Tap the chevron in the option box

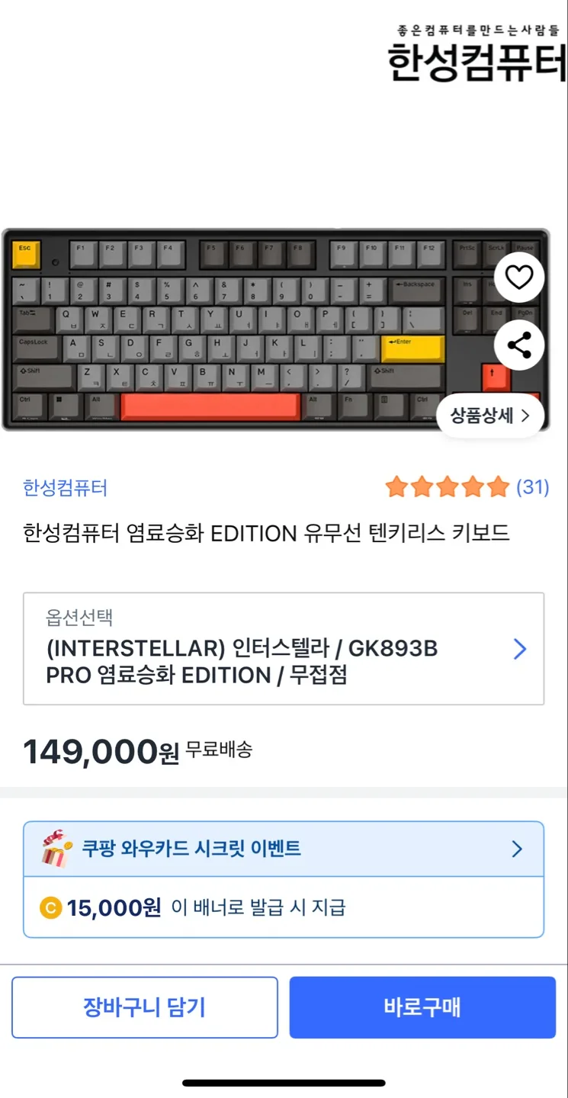pyautogui.click(x=520, y=649)
